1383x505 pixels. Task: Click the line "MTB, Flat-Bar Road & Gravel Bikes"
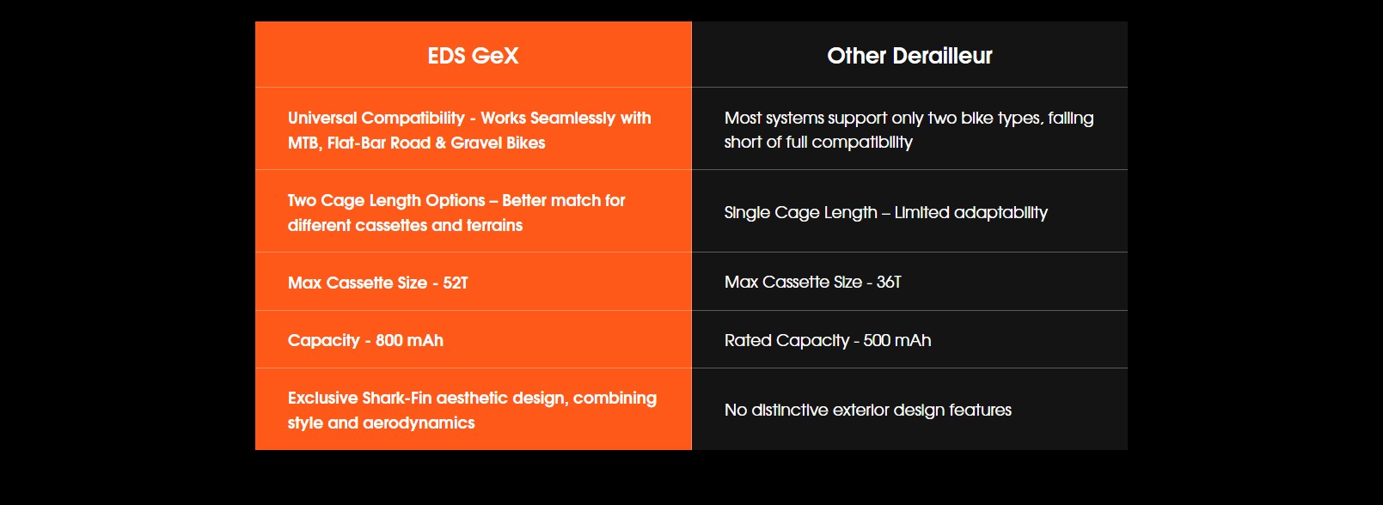pyautogui.click(x=416, y=143)
